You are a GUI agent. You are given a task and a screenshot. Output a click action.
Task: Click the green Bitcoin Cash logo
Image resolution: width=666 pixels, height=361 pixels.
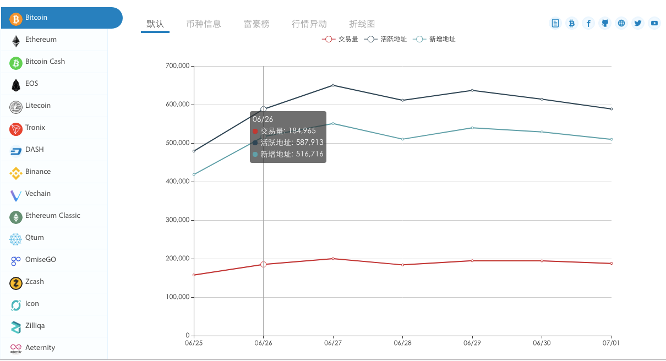(x=16, y=63)
